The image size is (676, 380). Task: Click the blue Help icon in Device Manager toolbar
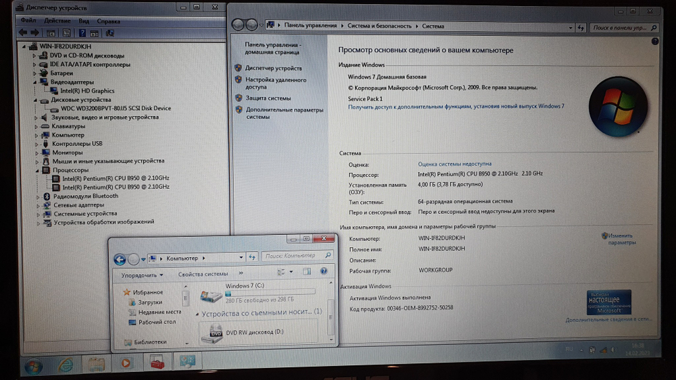point(81,32)
